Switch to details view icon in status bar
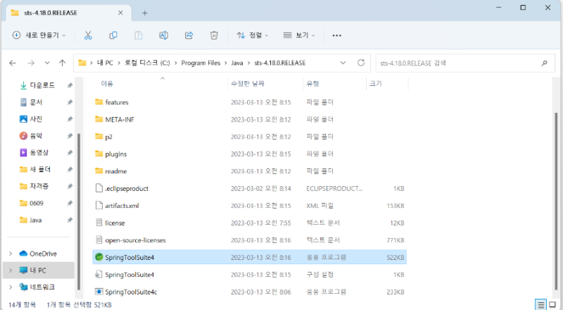 coord(540,304)
